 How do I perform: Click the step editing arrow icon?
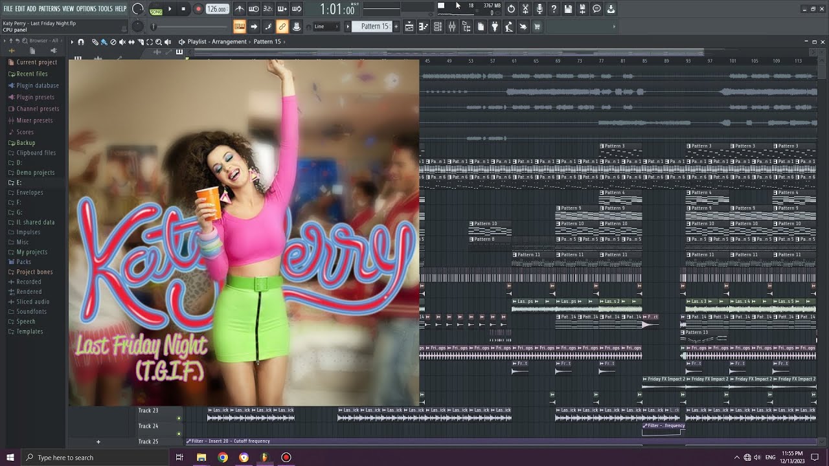pyautogui.click(x=254, y=27)
